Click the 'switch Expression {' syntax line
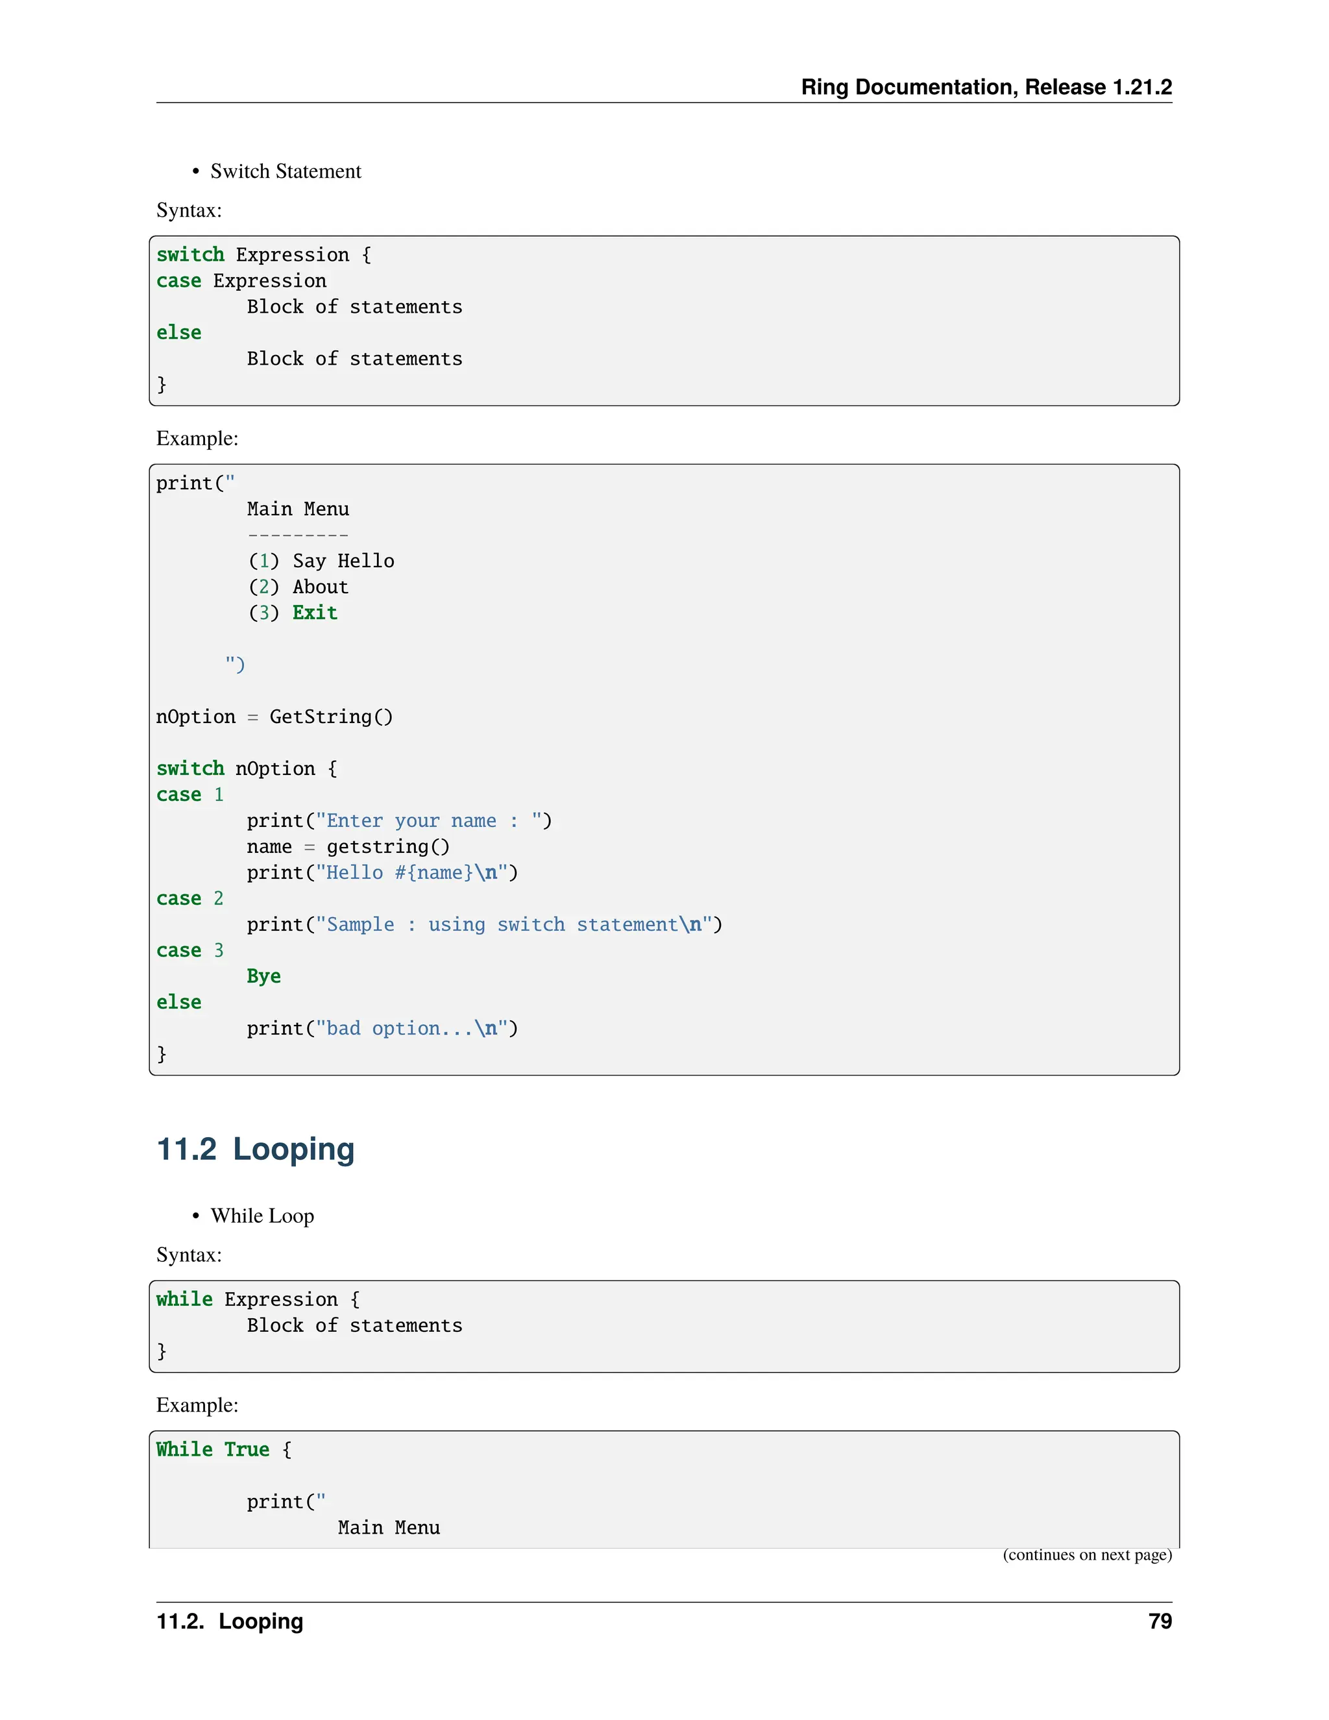The height and width of the screenshot is (1720, 1329). tap(263, 255)
